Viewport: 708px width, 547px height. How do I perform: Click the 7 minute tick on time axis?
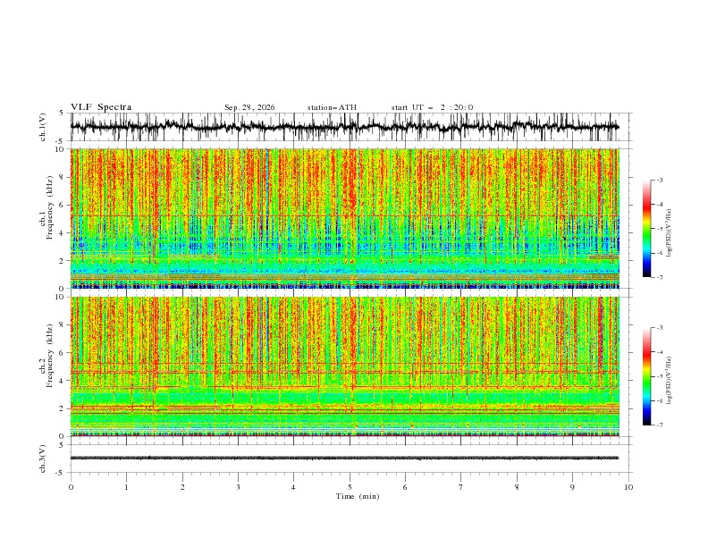coord(461,487)
